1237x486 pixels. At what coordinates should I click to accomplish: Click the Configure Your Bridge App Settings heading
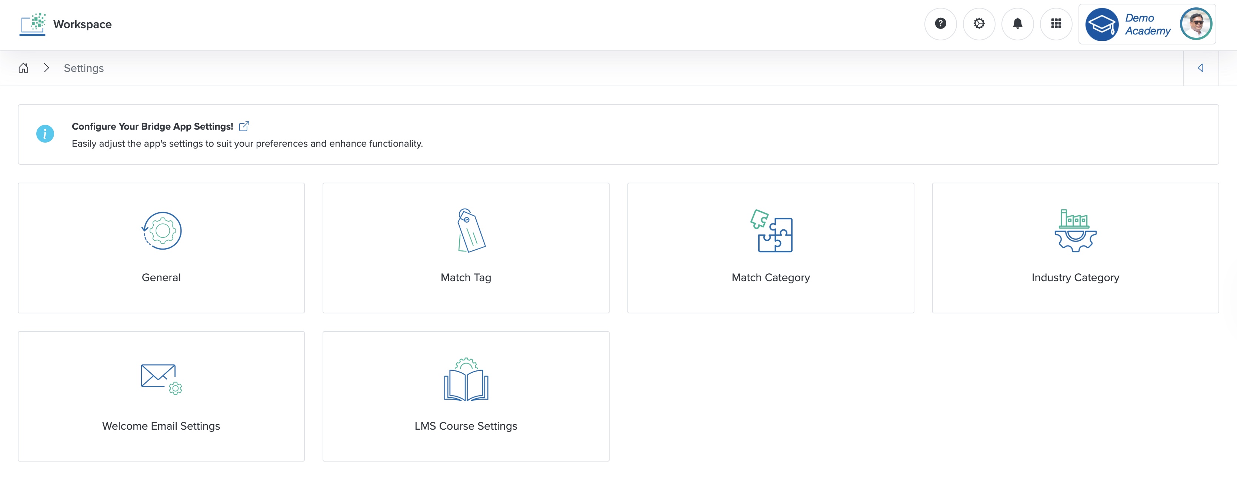click(152, 126)
